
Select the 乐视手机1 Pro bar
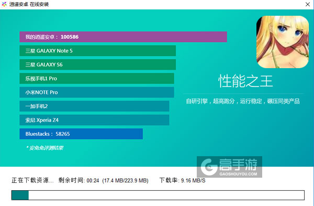[97, 79]
